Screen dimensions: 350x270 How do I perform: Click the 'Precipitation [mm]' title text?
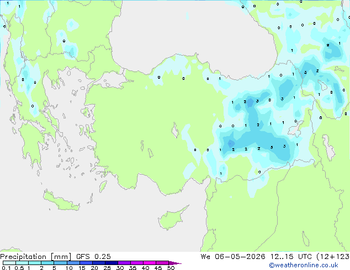(x=36, y=257)
